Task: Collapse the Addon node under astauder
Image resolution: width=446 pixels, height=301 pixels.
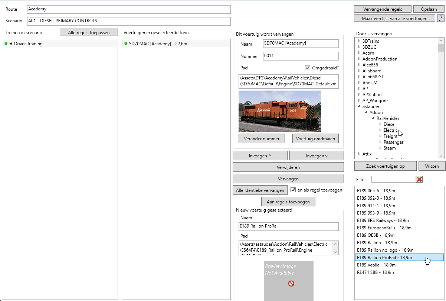Action: [x=366, y=112]
